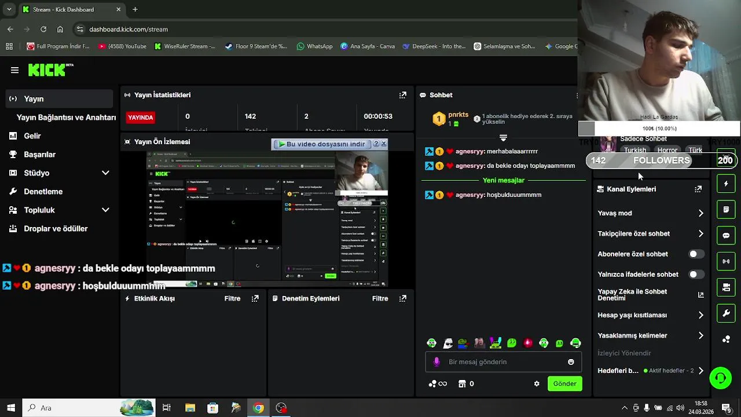Click agnesryy username in merhabalaaarrrrrr message
Image resolution: width=741 pixels, height=417 pixels.
pos(469,151)
